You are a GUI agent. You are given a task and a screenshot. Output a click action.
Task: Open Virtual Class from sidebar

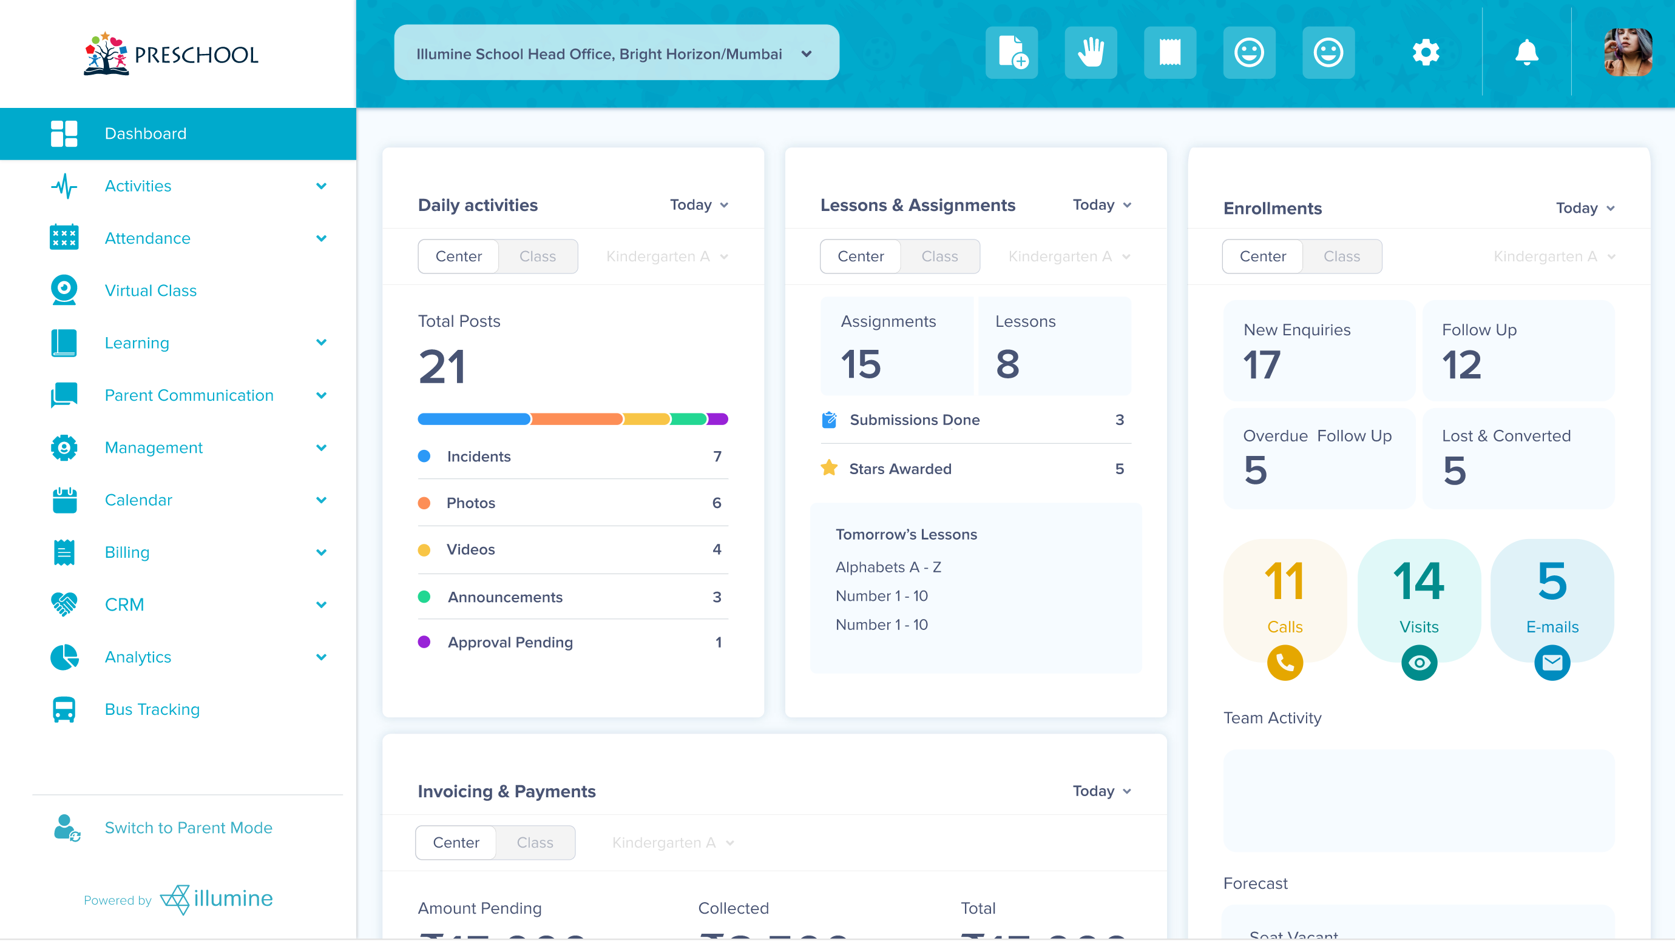click(x=151, y=290)
